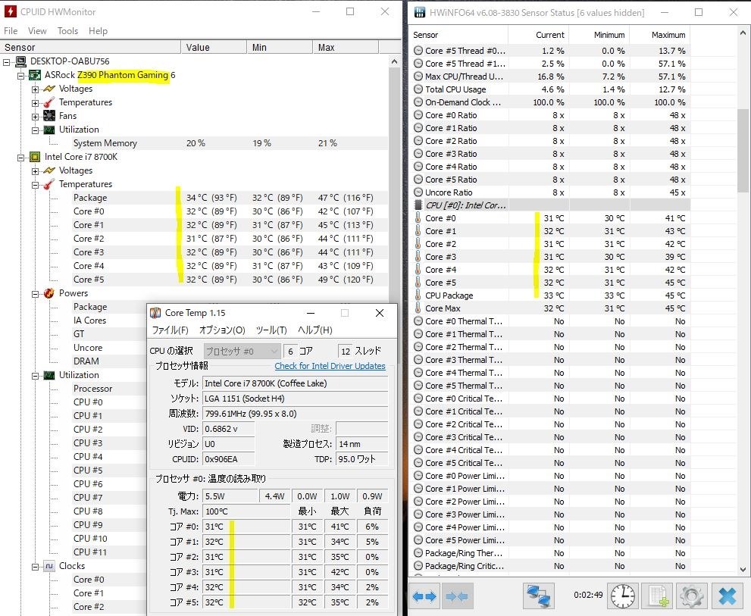Screen dimensions: 751x616
Task: Click HWiNFO network computers icon
Action: click(539, 596)
